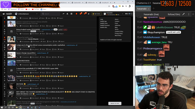Image resolution: width=195 pixels, height=109 pixels.
Task: Upvote the 'hasan change.org petition' post
Action: [5, 53]
